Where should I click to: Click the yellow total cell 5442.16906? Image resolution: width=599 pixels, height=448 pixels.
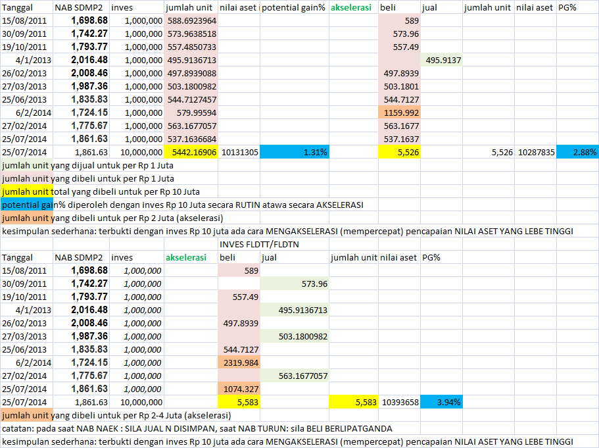191,152
